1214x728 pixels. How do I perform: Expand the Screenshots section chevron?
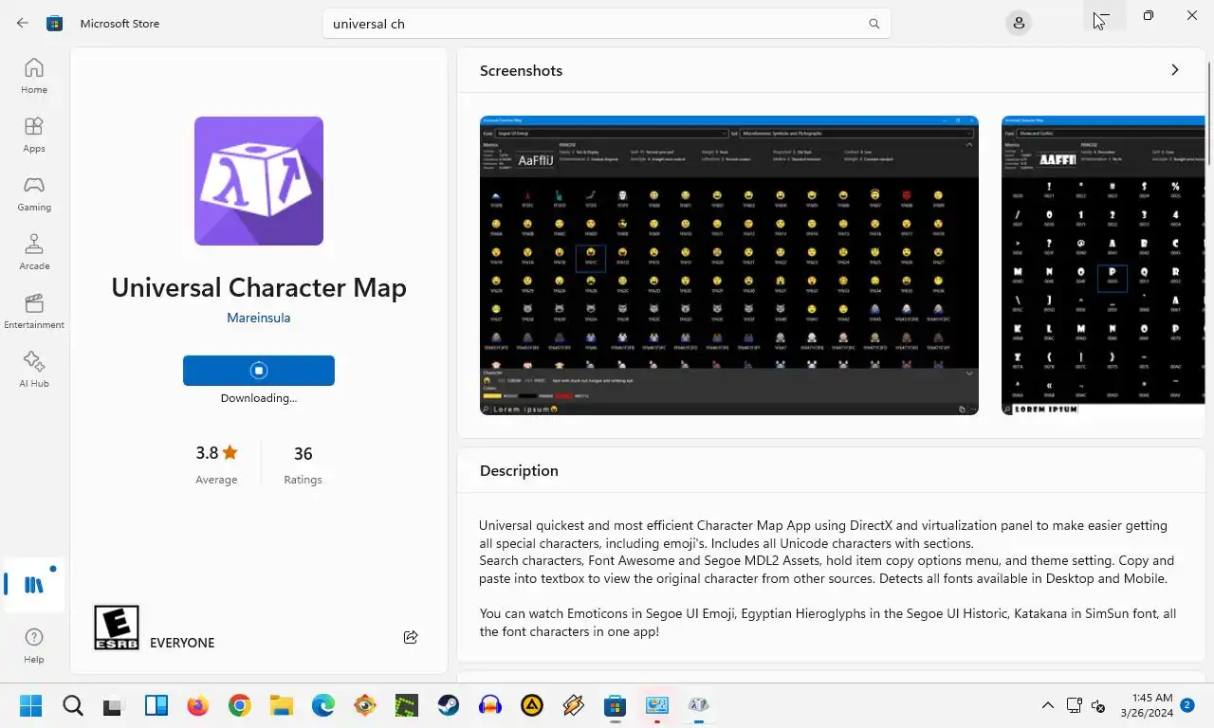pos(1174,70)
